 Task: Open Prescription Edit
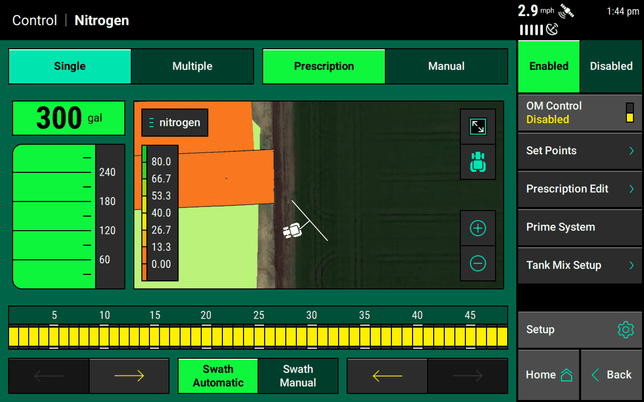579,188
